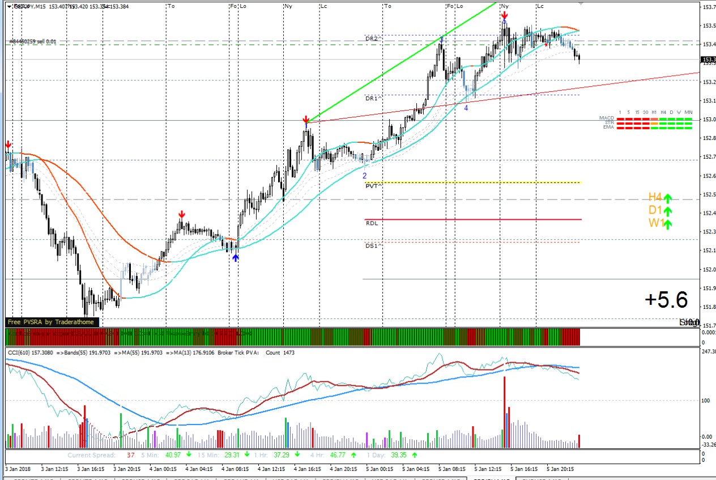Select the yellow PVT pivot line
The width and height of the screenshot is (716, 480).
473,182
